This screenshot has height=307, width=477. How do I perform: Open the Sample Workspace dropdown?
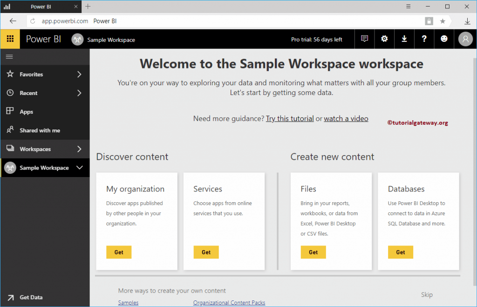tap(80, 167)
